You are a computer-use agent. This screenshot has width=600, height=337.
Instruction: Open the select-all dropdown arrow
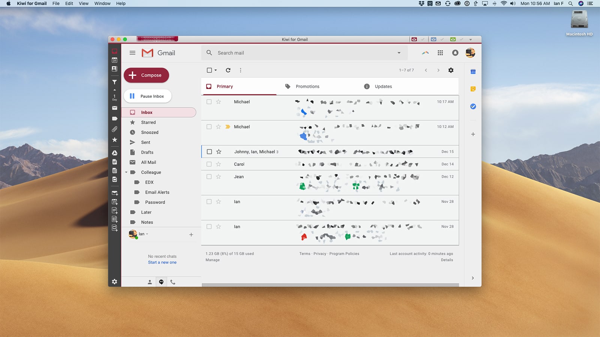click(x=216, y=70)
